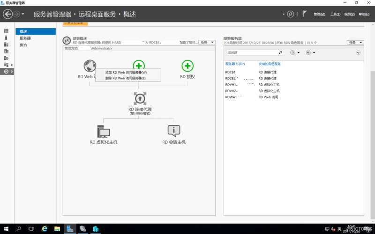The image size is (375, 234).
Task: Select the RDCB2 server row
Action: [294, 78]
